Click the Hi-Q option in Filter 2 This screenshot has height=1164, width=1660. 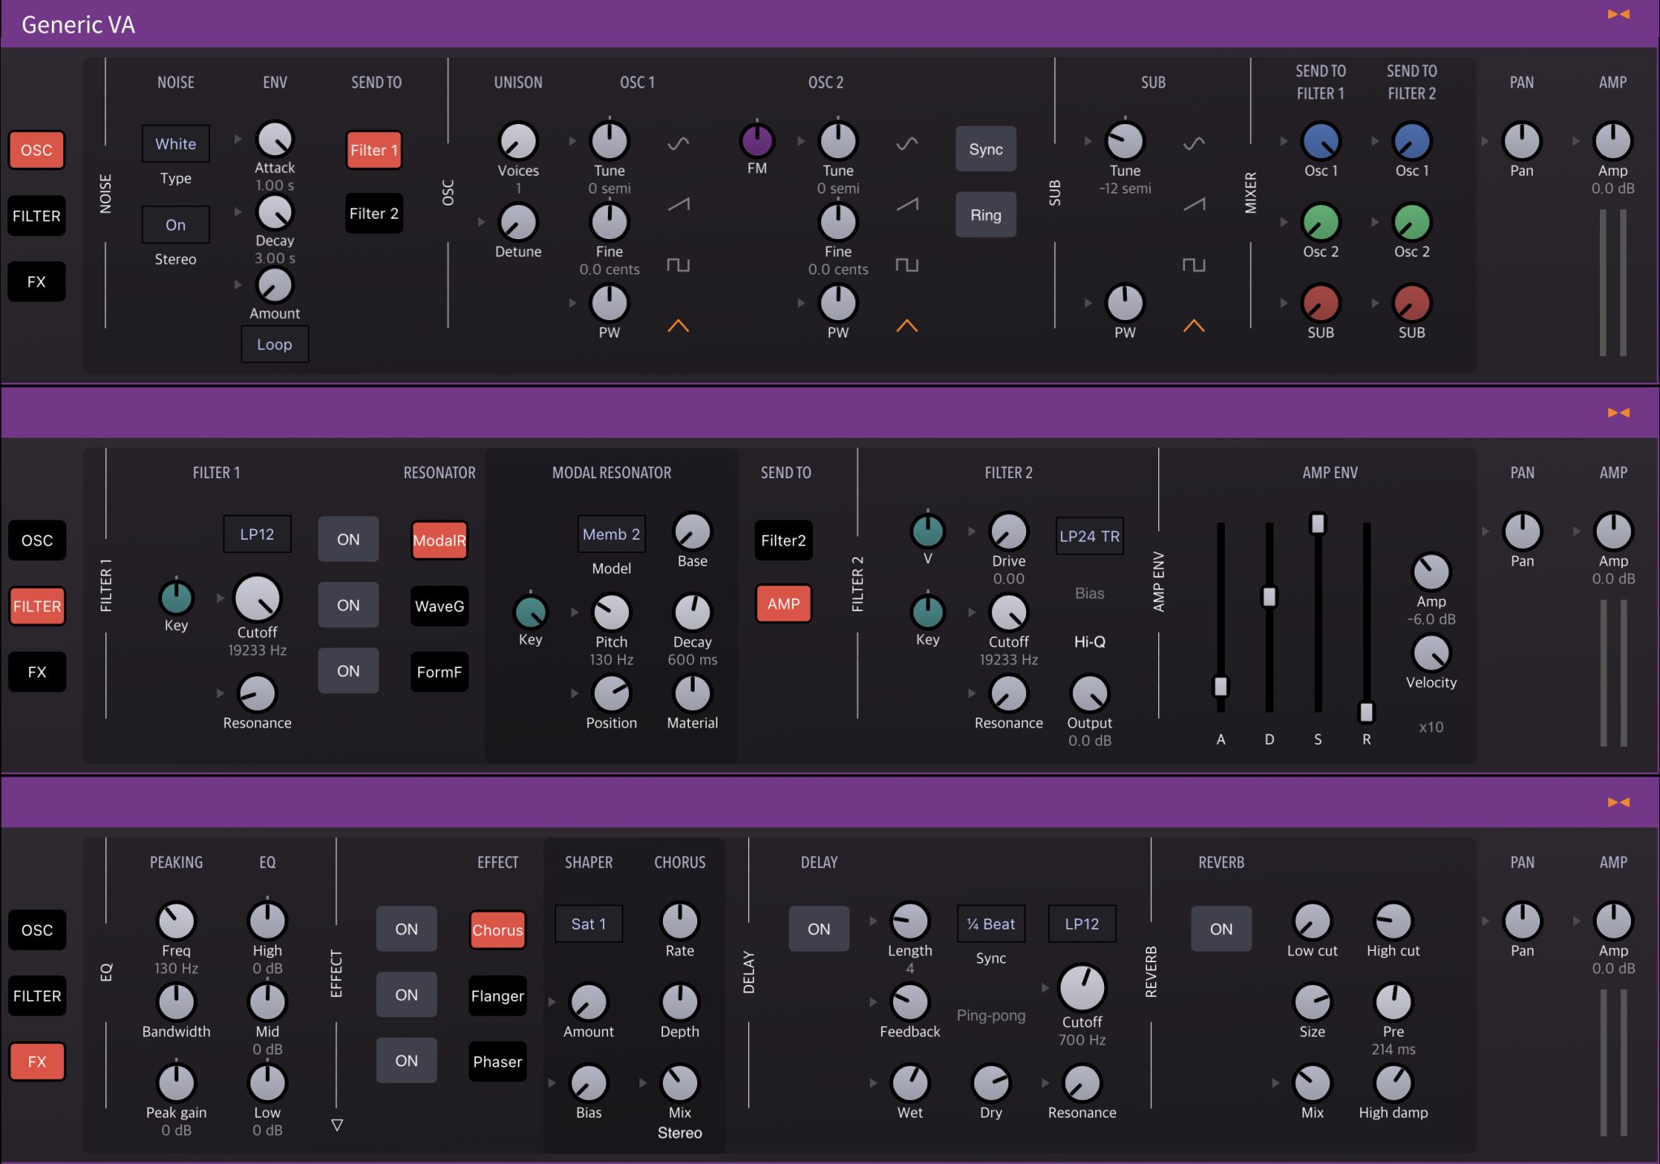(x=1090, y=641)
